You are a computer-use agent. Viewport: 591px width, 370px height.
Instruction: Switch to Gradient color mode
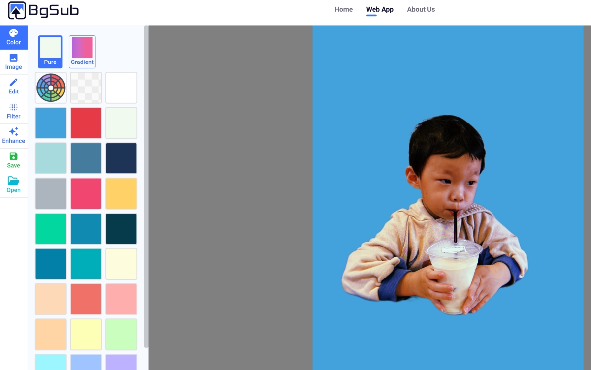coord(82,52)
